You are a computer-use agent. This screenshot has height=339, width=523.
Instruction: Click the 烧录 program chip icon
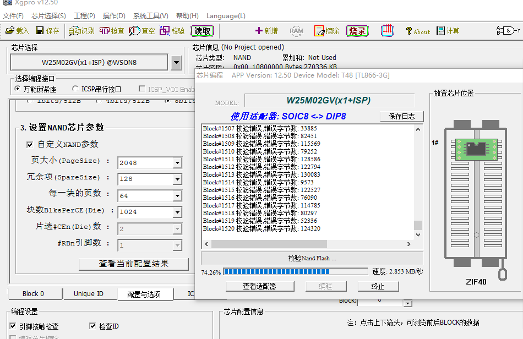pyautogui.click(x=357, y=31)
